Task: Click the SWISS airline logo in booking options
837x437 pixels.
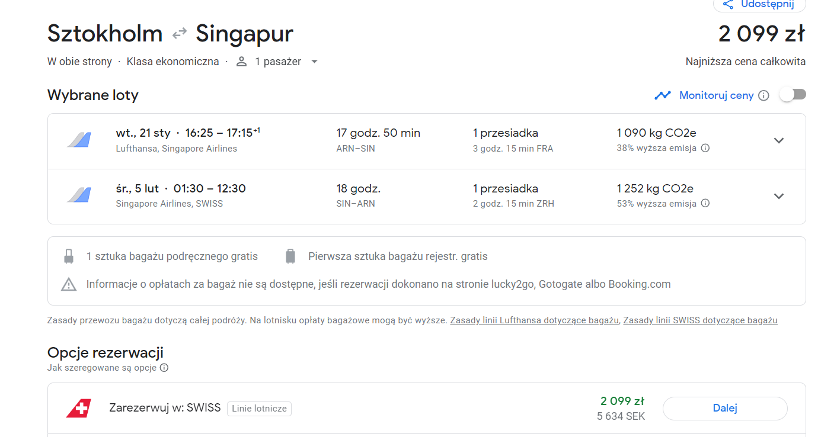Action: coord(78,408)
